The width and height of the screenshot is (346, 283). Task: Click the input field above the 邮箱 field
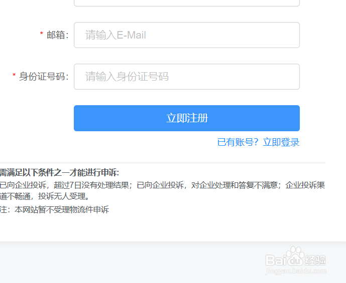(x=187, y=3)
